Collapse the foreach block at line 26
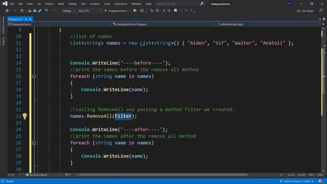The width and height of the screenshot is (327, 184). (x=34, y=143)
